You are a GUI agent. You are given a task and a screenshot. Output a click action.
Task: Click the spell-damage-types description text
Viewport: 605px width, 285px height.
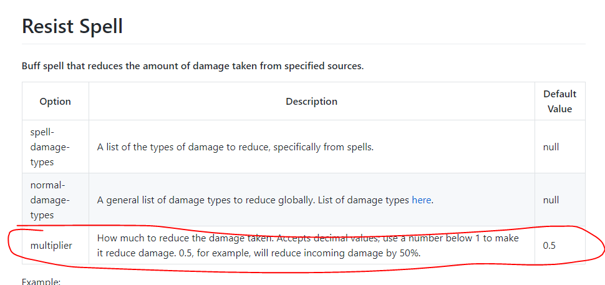[235, 147]
